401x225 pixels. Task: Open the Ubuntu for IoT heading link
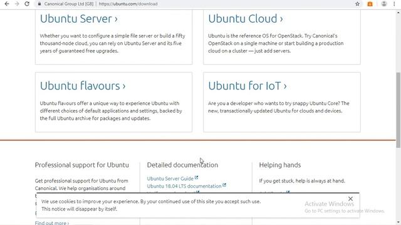click(247, 86)
